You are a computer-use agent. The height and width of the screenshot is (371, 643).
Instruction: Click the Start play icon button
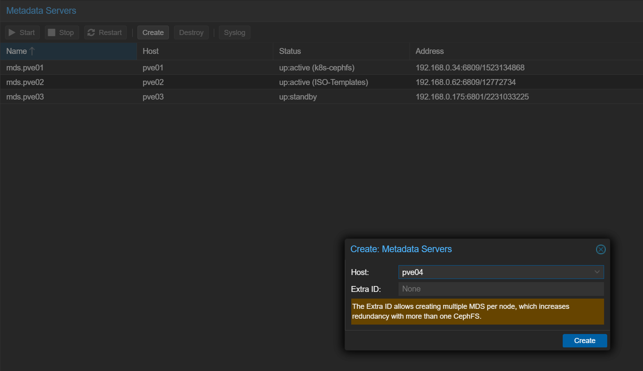coord(22,33)
